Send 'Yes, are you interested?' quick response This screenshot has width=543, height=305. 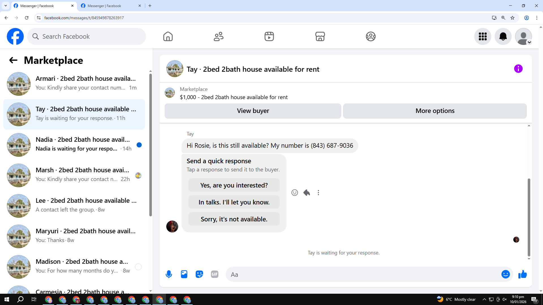(x=234, y=185)
